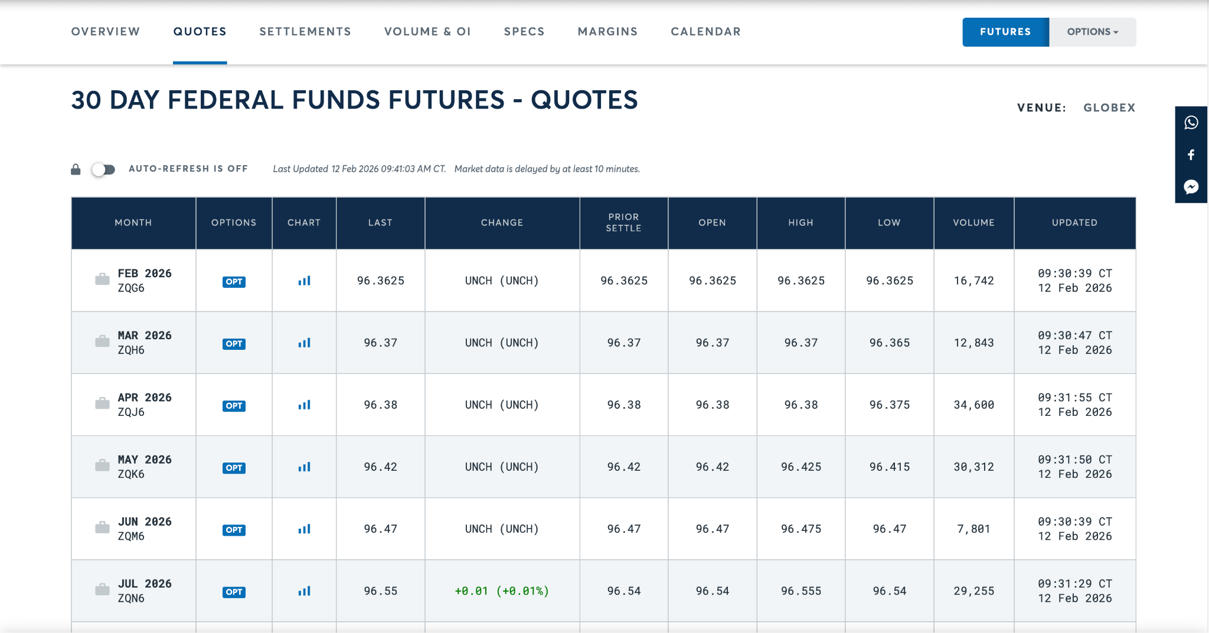Enable the auto-refresh switch
This screenshot has width=1209, height=633.
[x=104, y=169]
